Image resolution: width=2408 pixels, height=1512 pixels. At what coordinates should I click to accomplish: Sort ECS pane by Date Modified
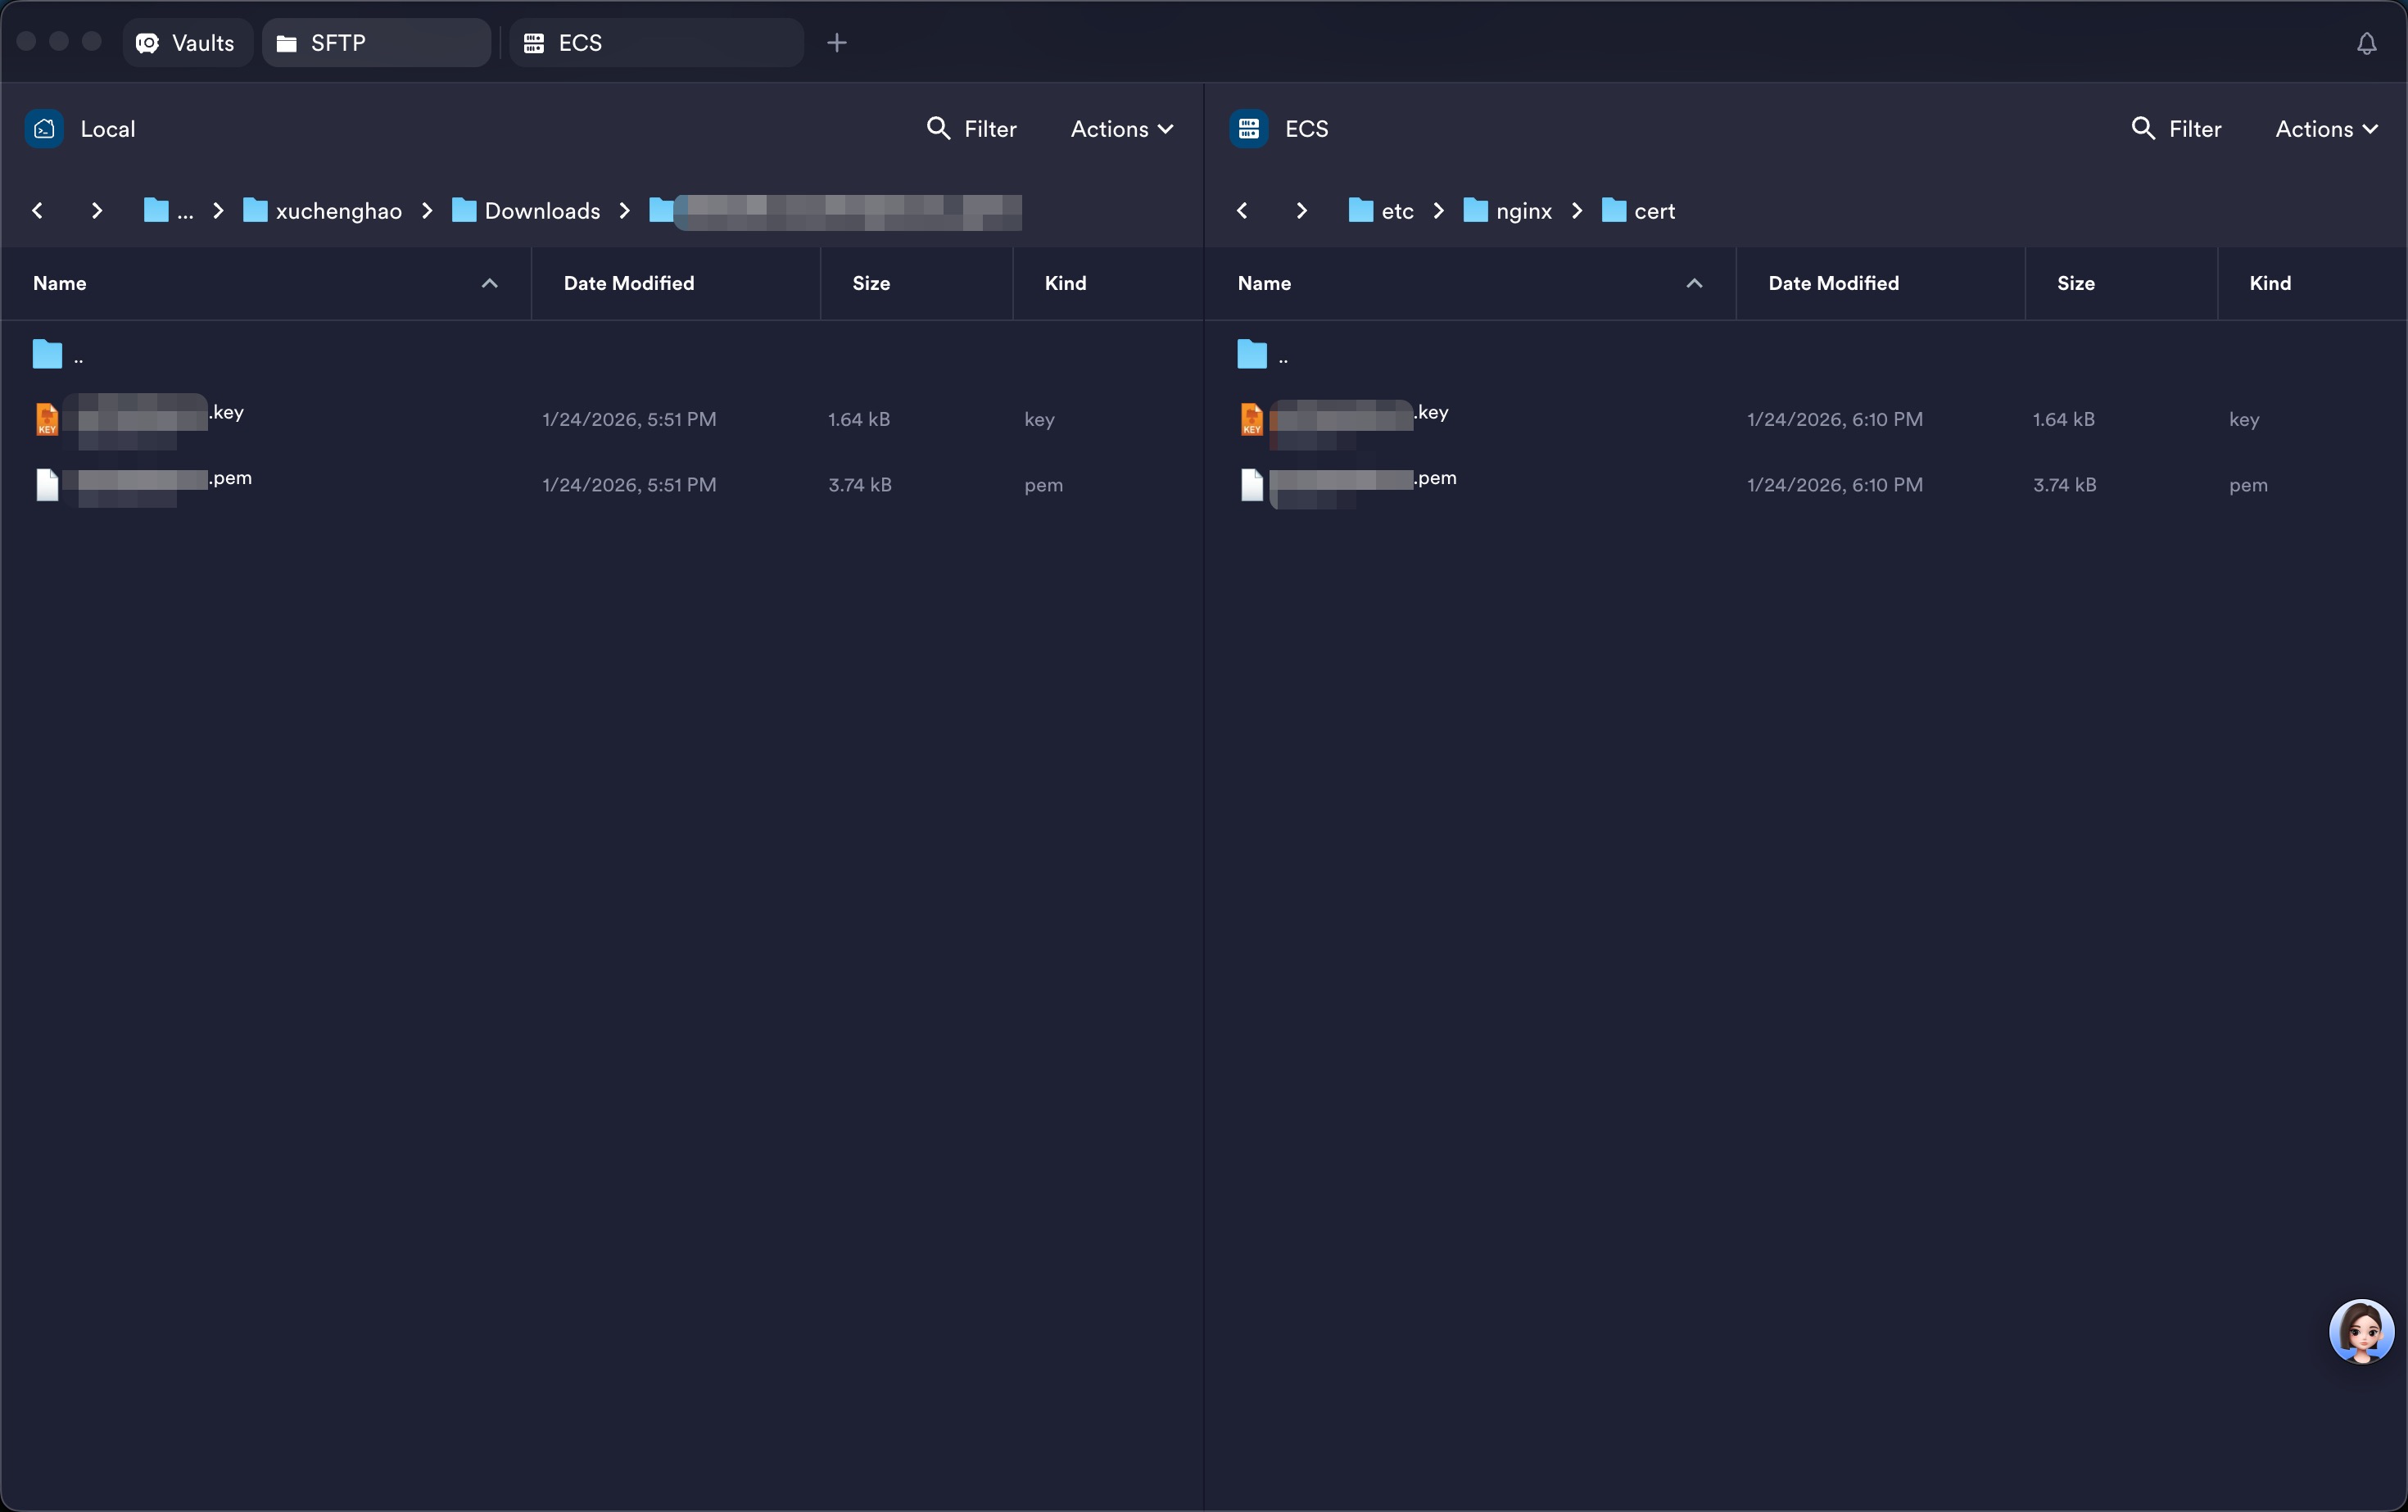[1833, 284]
